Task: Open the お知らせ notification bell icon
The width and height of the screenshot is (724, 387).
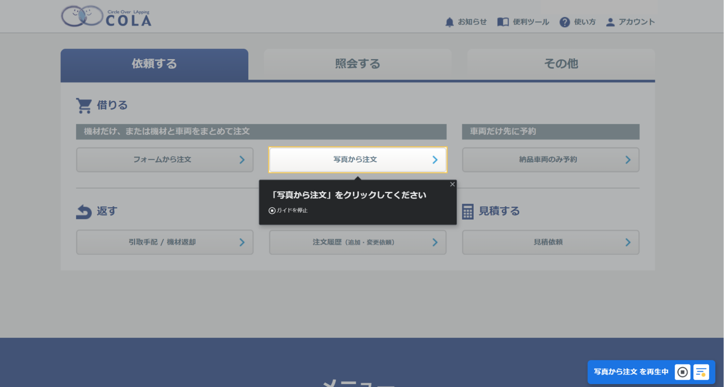Action: point(449,21)
